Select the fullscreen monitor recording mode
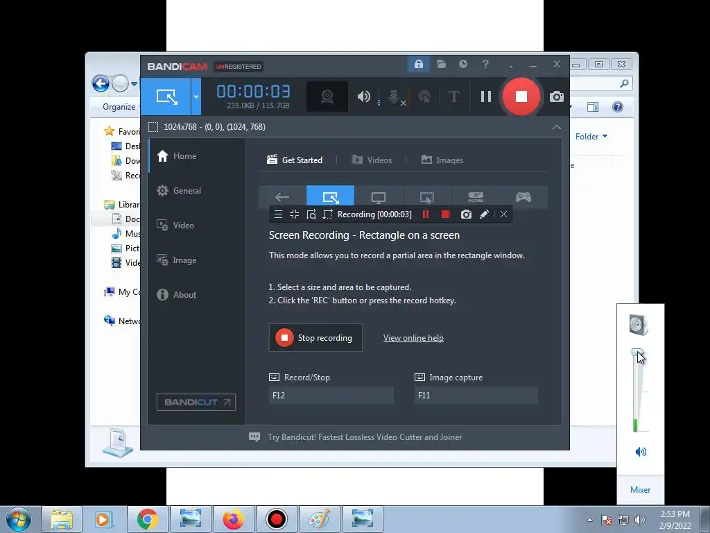Image resolution: width=710 pixels, height=533 pixels. [x=378, y=196]
